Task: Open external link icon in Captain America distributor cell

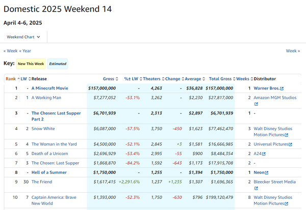Action: tap(286, 203)
